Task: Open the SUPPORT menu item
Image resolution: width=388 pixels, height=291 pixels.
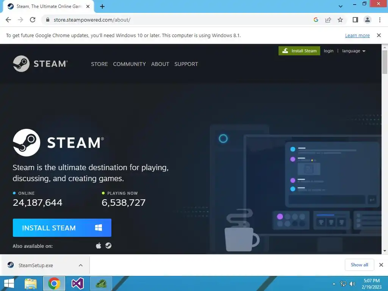Action: [x=186, y=64]
